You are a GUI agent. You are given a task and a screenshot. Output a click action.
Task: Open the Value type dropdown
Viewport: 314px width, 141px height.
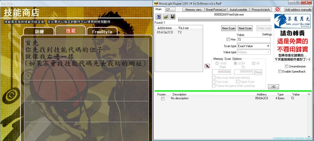click(268, 52)
